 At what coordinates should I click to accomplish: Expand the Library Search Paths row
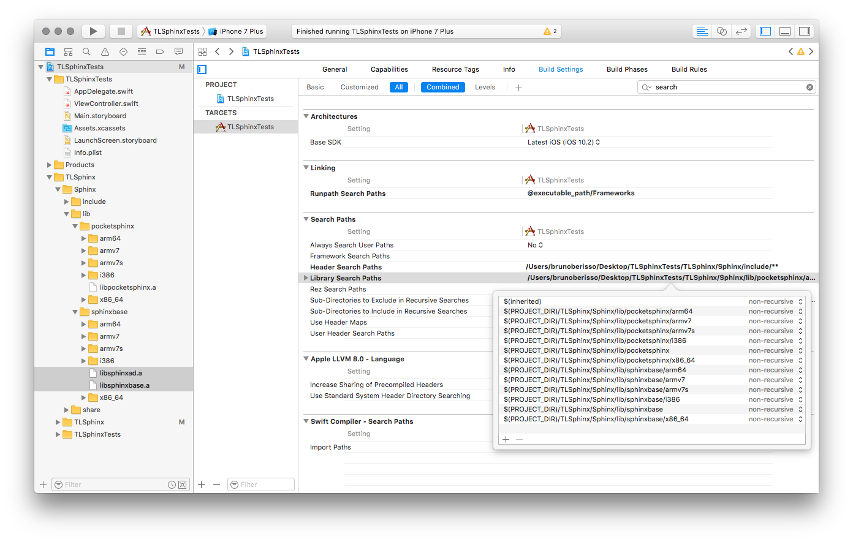(x=306, y=278)
